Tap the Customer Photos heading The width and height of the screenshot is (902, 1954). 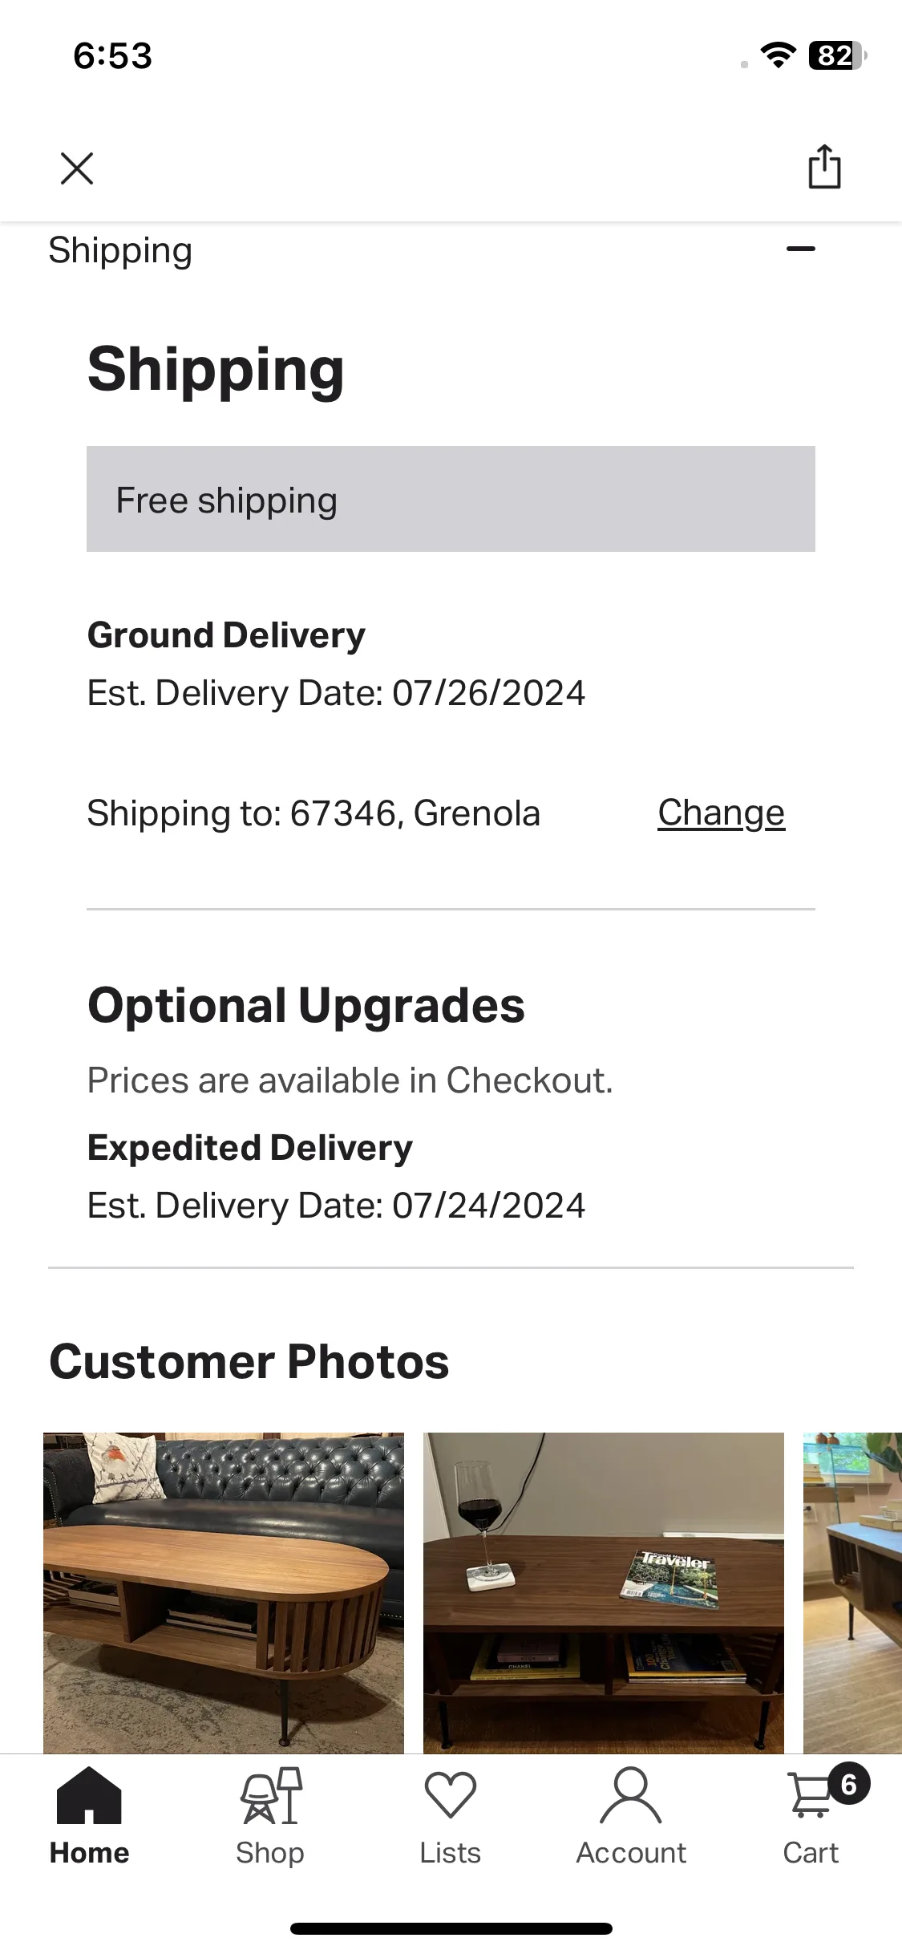(249, 1361)
